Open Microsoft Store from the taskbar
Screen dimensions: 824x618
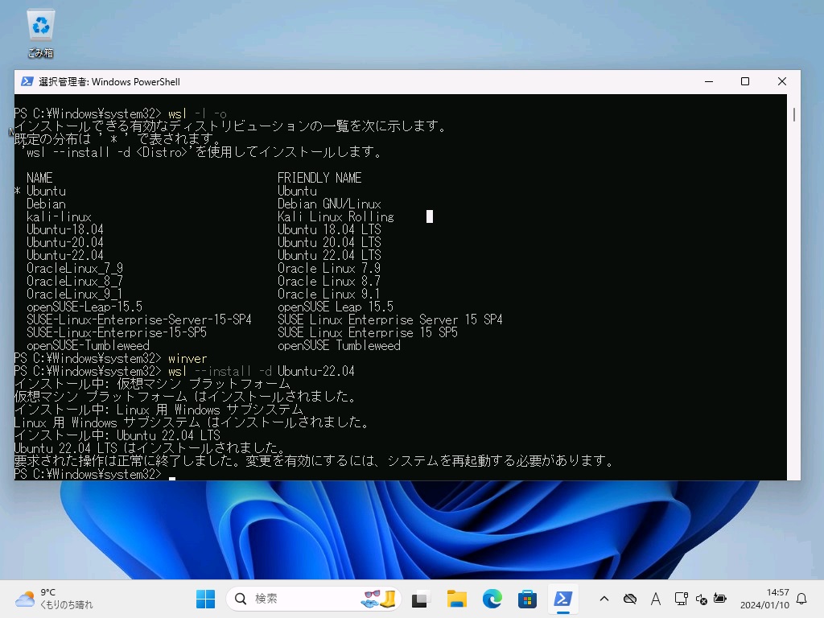(x=528, y=599)
